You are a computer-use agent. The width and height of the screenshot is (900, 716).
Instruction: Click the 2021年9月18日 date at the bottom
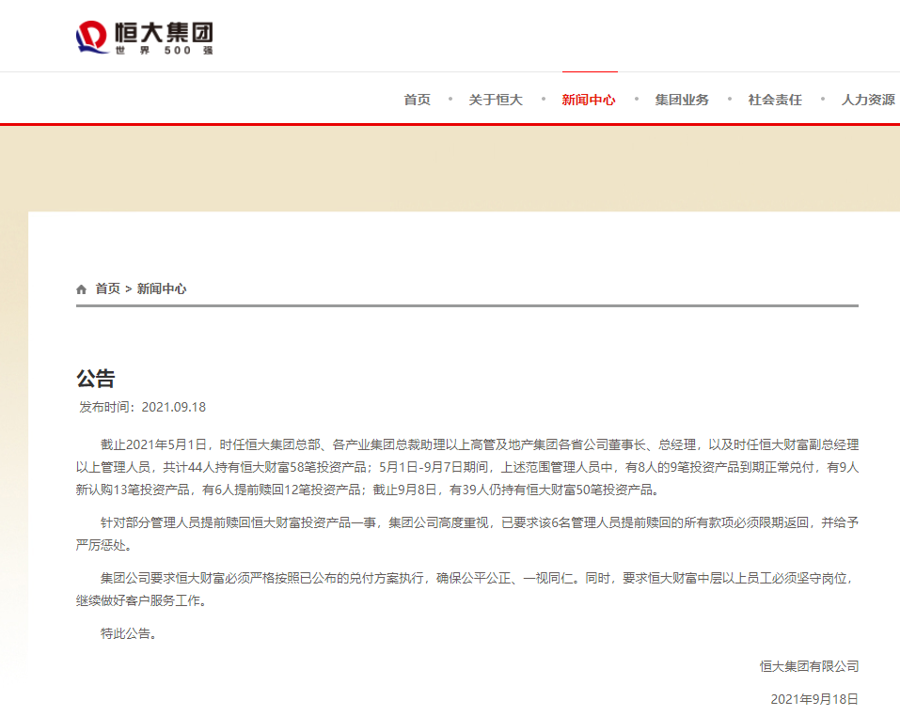coord(814,699)
